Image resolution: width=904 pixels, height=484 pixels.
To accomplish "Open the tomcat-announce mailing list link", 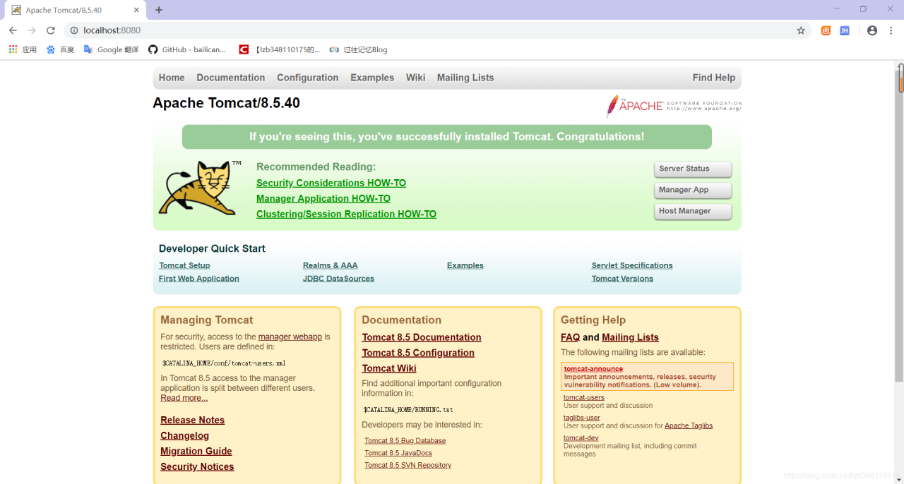I will coord(593,368).
